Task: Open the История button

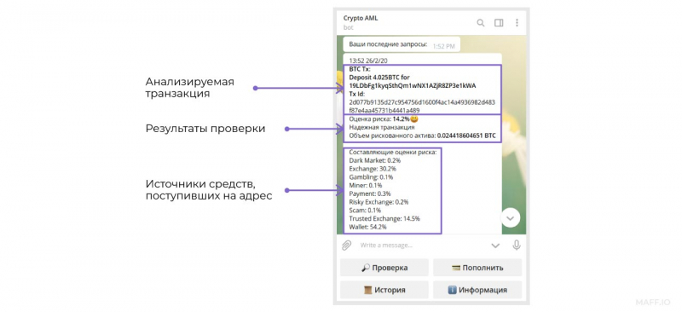Action: tap(384, 290)
